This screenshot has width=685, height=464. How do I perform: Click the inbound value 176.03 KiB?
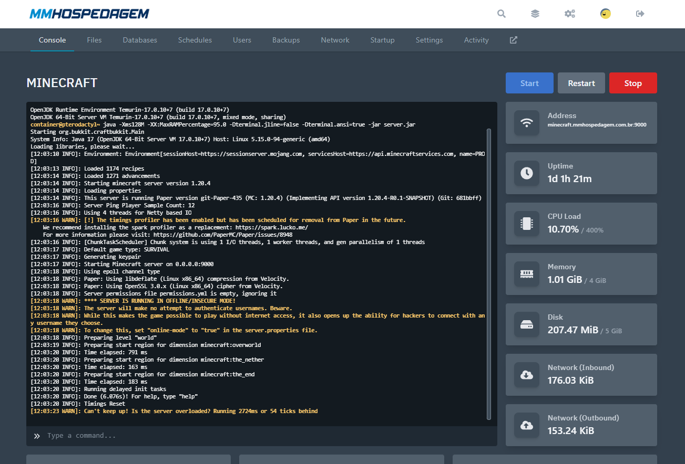(x=570, y=381)
